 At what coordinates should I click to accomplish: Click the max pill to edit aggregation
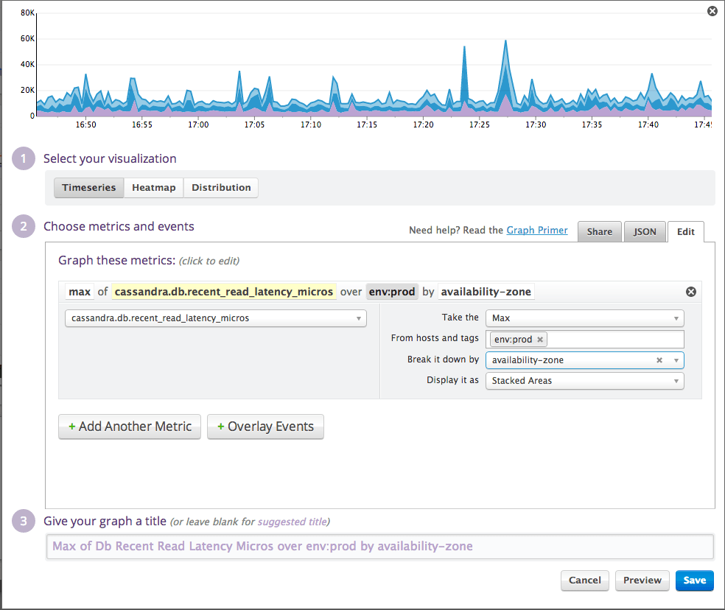coord(79,292)
